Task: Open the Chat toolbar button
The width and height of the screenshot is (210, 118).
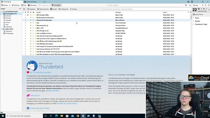Action: tap(24, 5)
